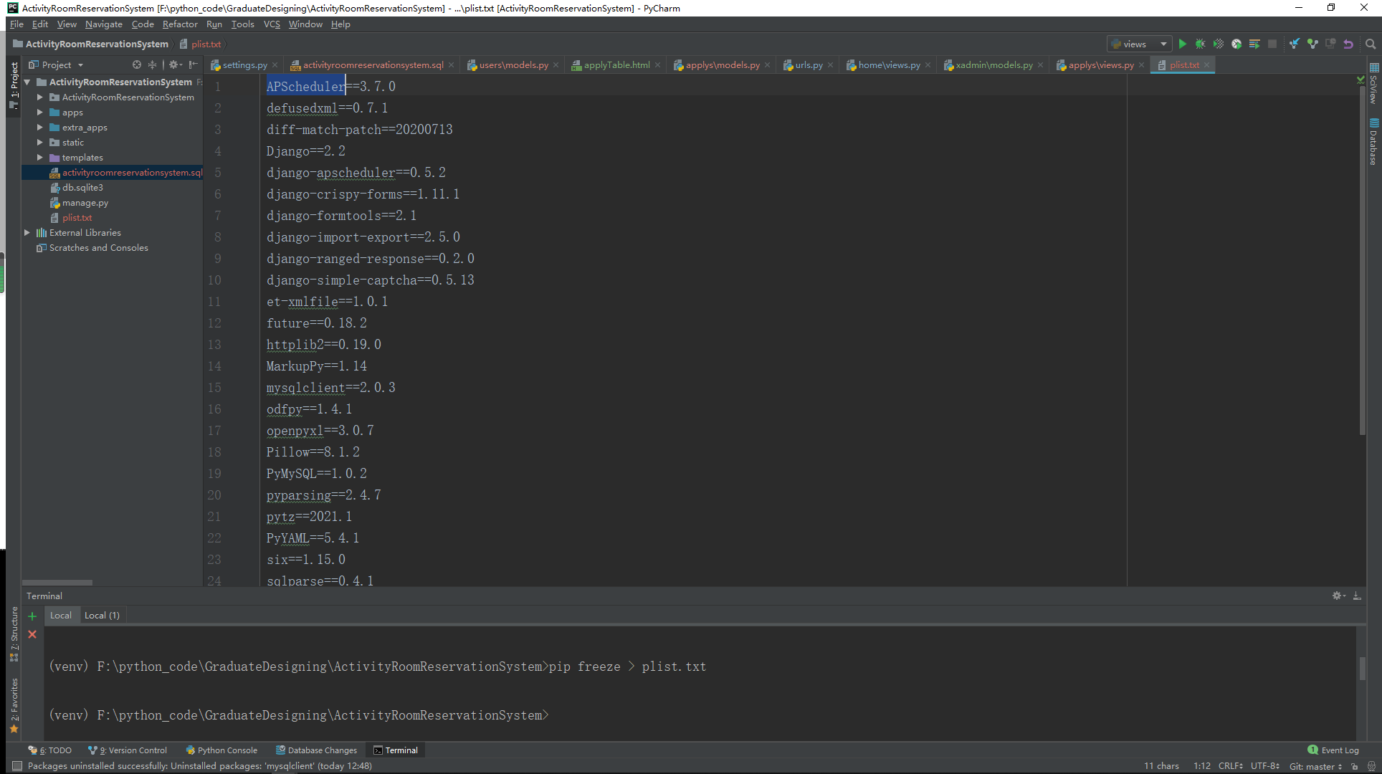1382x774 pixels.
Task: Open the Python Console tool window
Action: (221, 750)
